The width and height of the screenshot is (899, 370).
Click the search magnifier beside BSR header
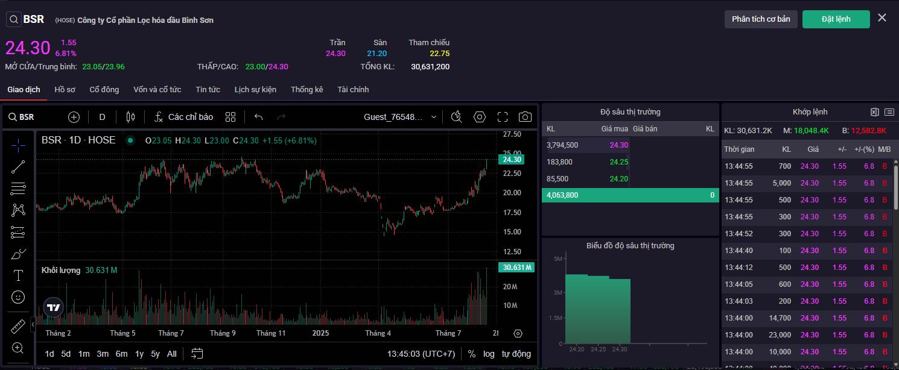point(13,19)
